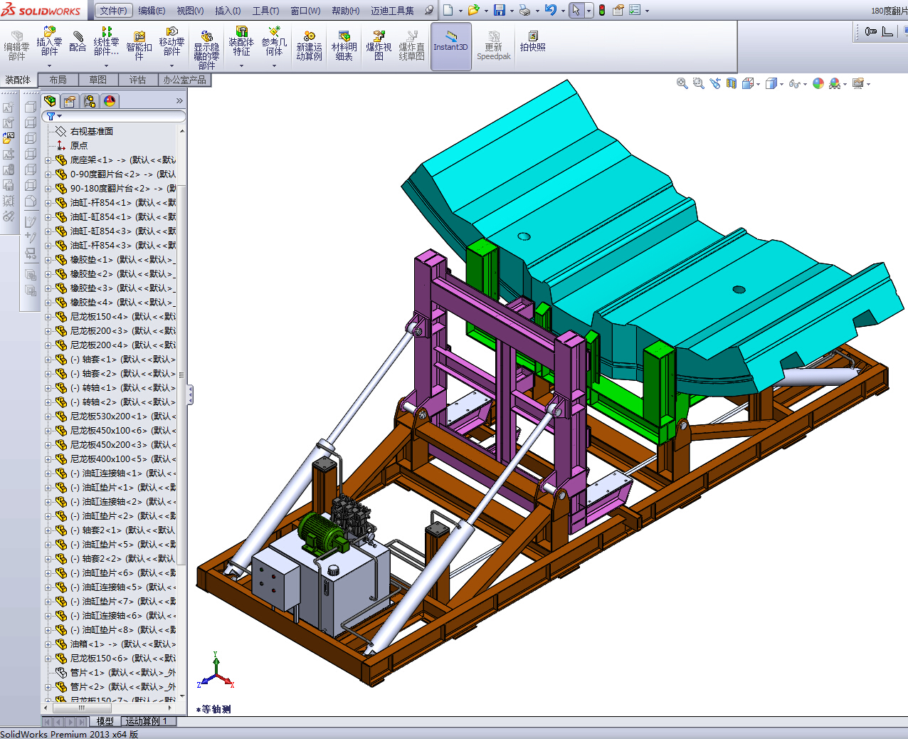
Task: Select 右视基准面 in the tree
Action: click(x=92, y=132)
